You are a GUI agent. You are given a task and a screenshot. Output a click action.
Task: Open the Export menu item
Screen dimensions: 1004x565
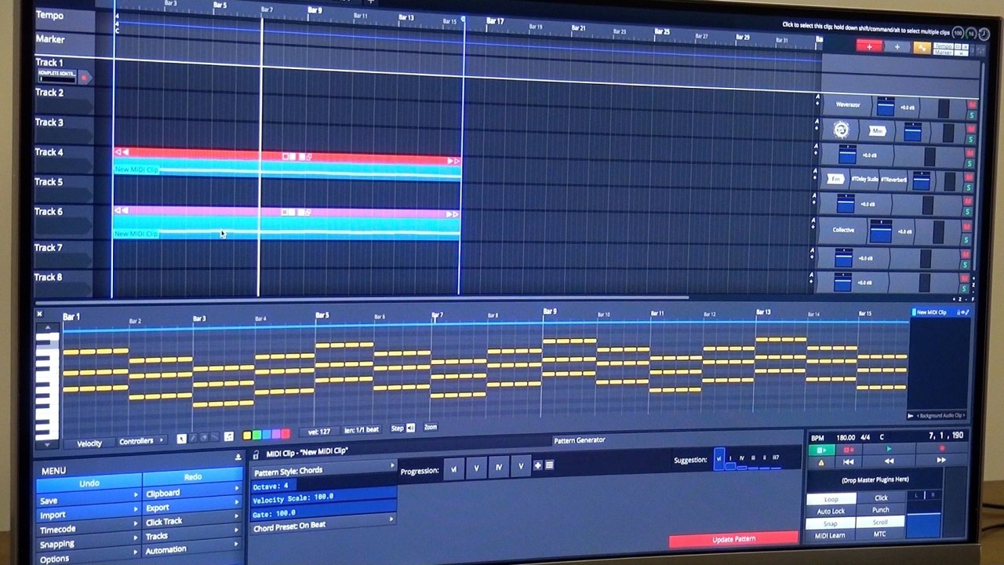click(192, 508)
